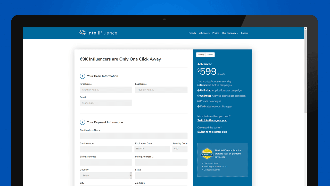Click the 'More features than you need?' text
The image size is (330, 186).
pos(214,116)
